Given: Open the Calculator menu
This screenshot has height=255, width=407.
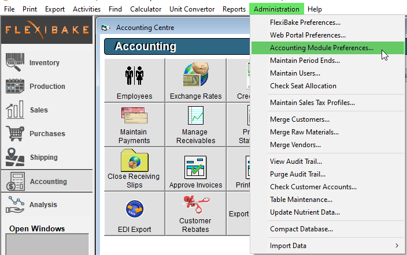Looking at the screenshot, I should pos(146,9).
